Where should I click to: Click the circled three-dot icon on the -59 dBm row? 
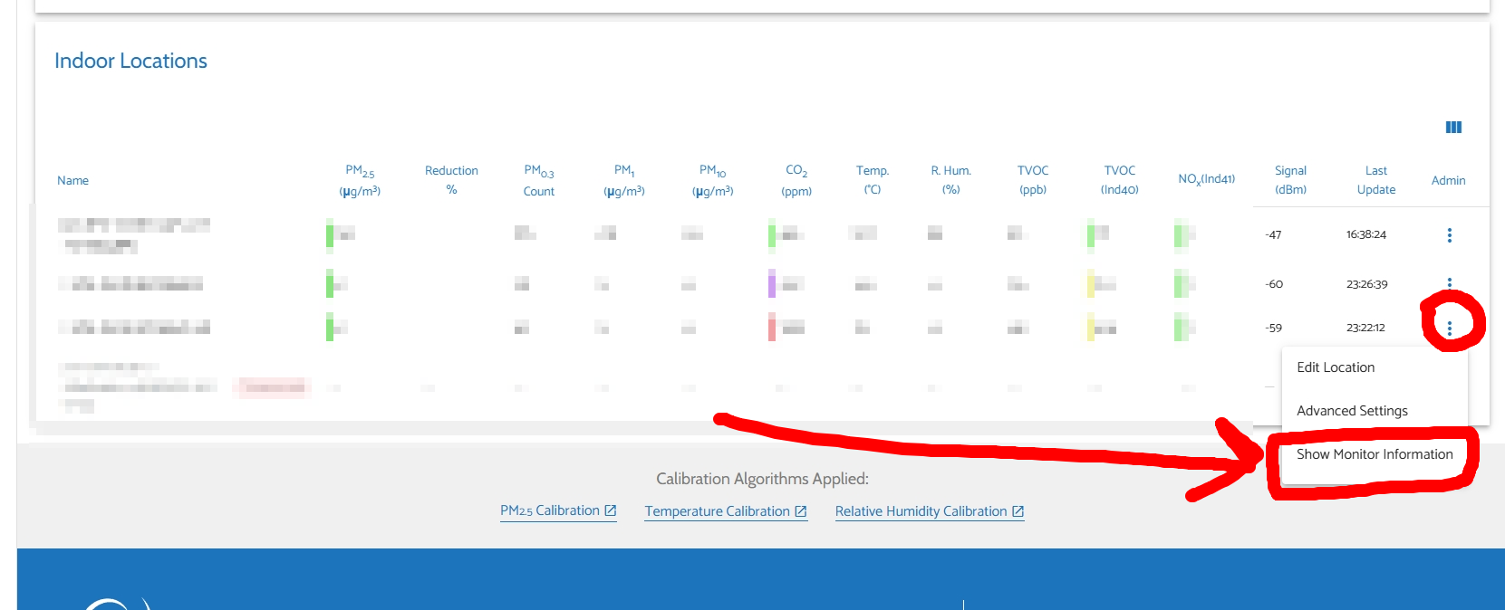[x=1449, y=328]
